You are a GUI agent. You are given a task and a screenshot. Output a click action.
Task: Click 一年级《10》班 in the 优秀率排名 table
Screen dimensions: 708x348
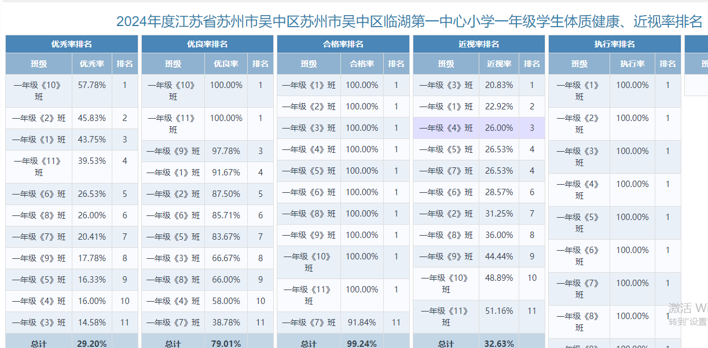pos(39,91)
